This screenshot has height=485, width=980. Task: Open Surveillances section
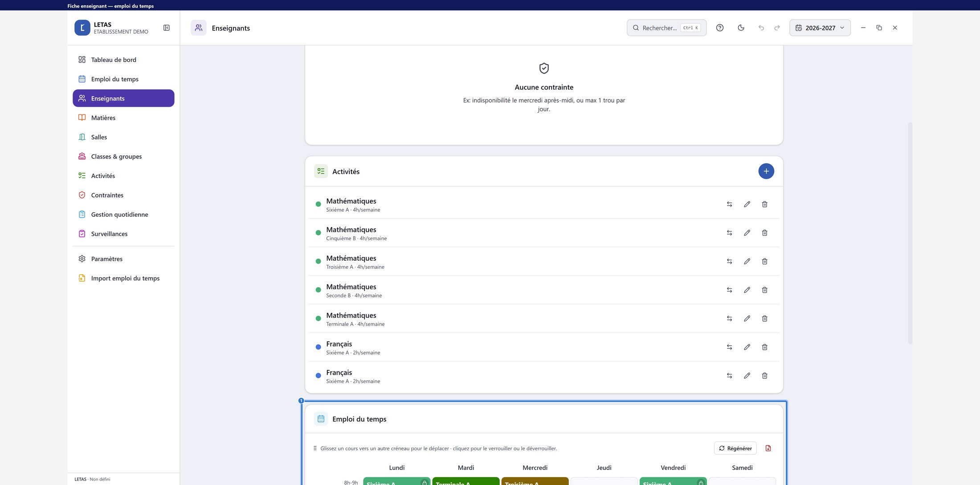point(123,234)
